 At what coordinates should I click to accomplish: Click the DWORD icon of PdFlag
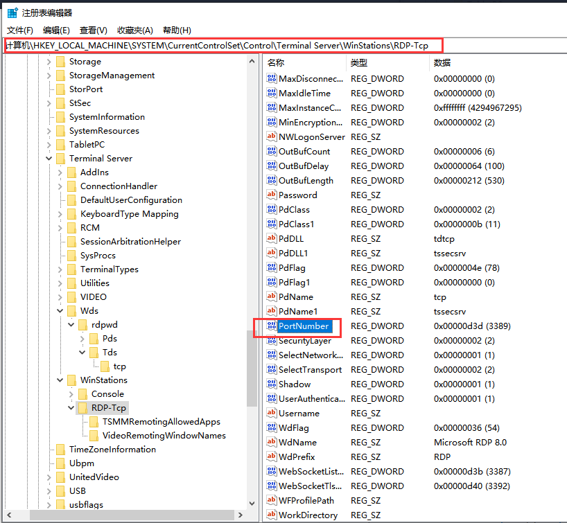tap(272, 267)
